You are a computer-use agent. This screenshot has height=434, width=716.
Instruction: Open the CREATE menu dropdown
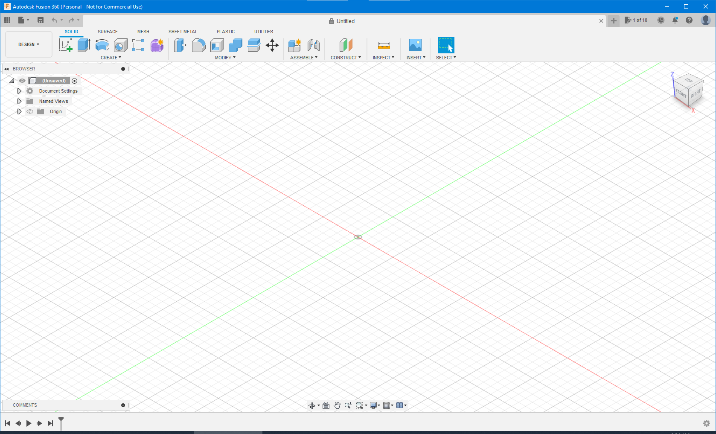pos(111,58)
